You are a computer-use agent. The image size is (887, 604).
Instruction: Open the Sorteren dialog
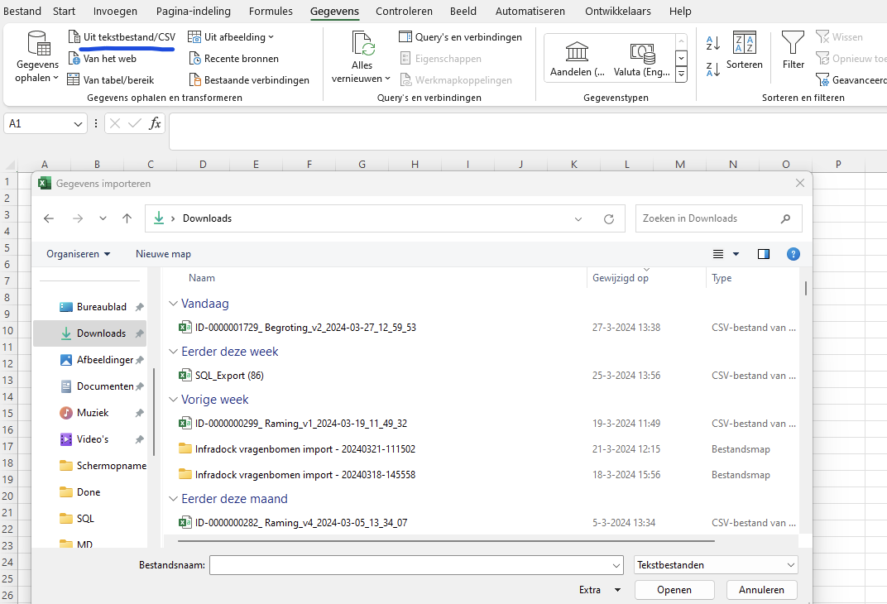coord(744,50)
